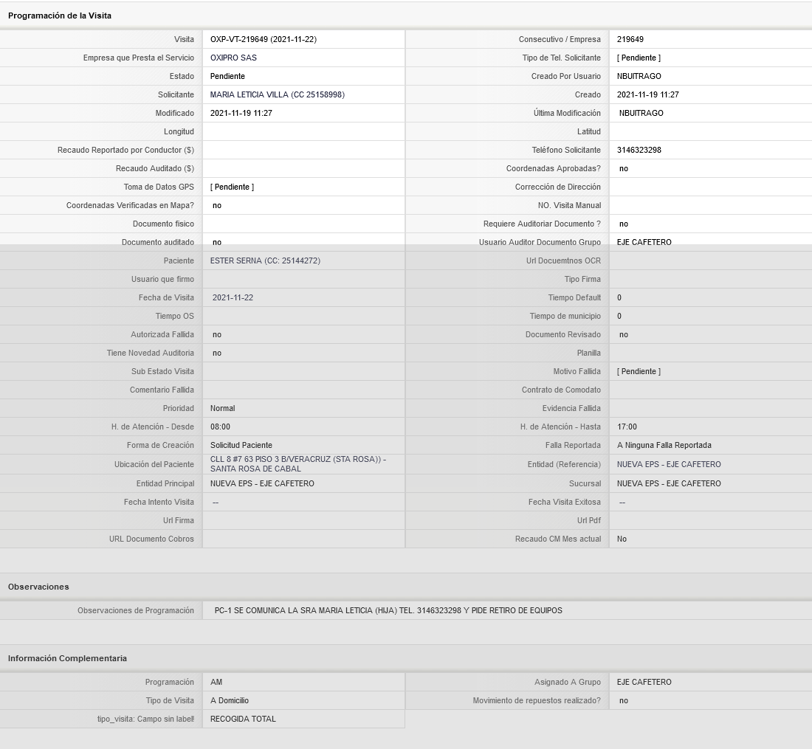Select phone number 3146323298 in Teléfono Solicitante
This screenshot has width=812, height=749.
click(x=639, y=150)
